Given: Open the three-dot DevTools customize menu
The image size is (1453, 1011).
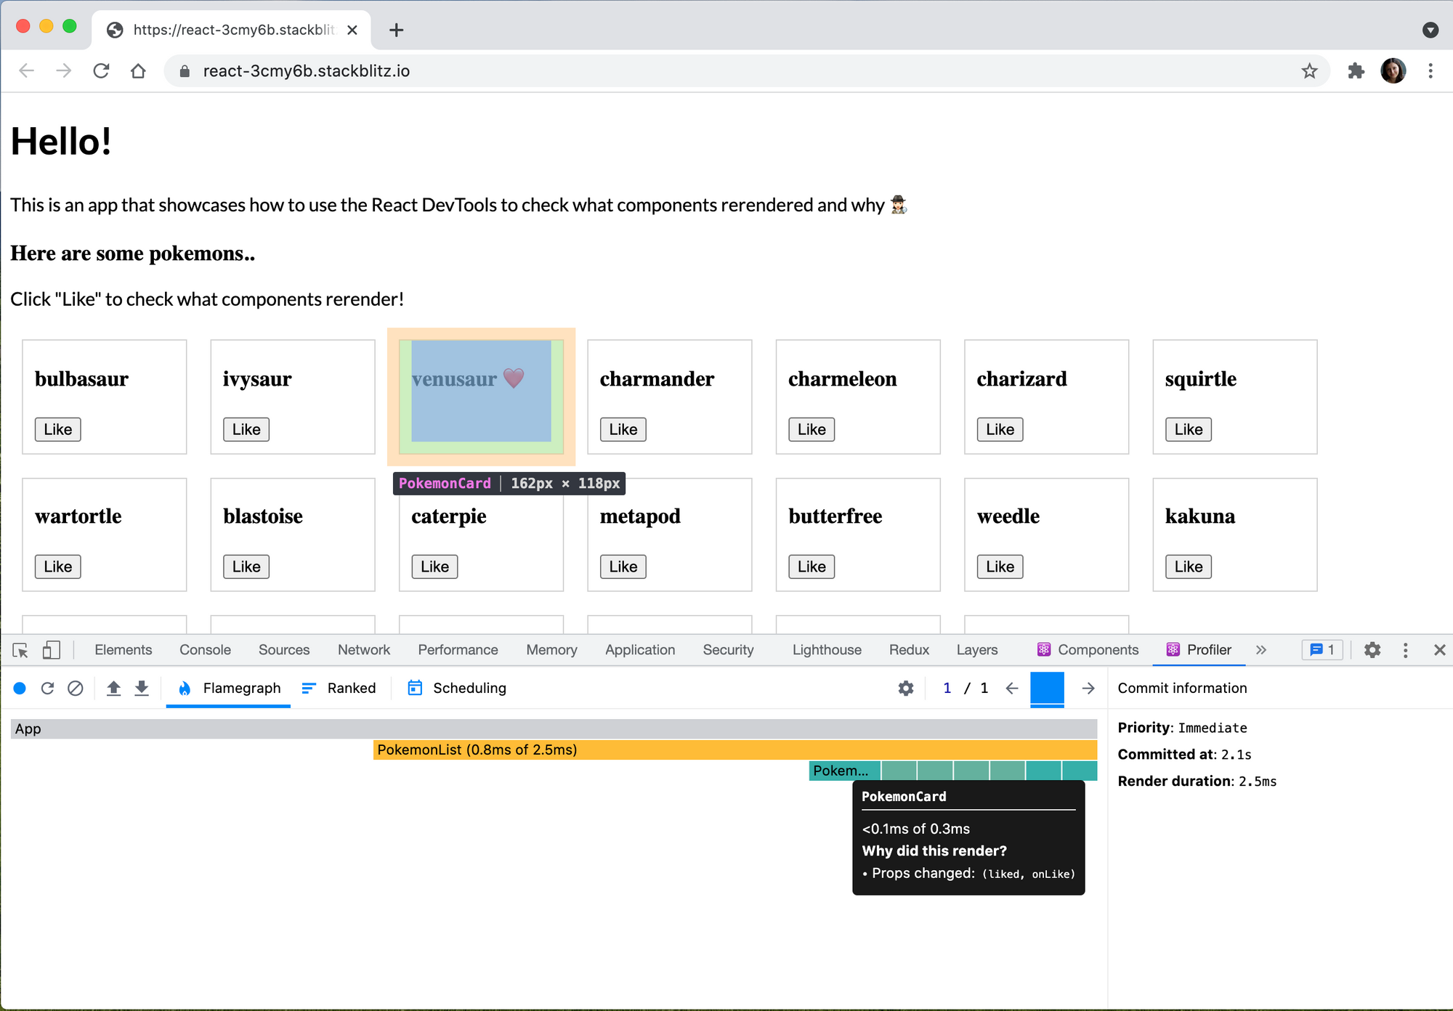Looking at the screenshot, I should (1405, 649).
